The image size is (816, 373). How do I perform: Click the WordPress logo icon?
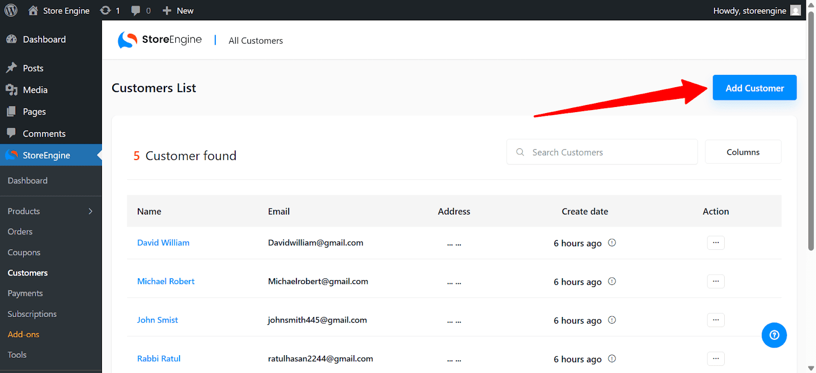coord(11,10)
